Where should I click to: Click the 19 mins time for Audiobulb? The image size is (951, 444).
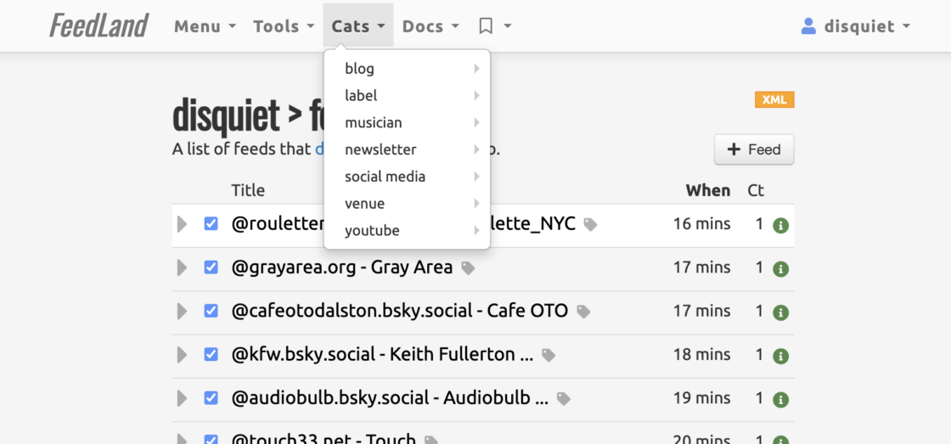click(x=701, y=398)
